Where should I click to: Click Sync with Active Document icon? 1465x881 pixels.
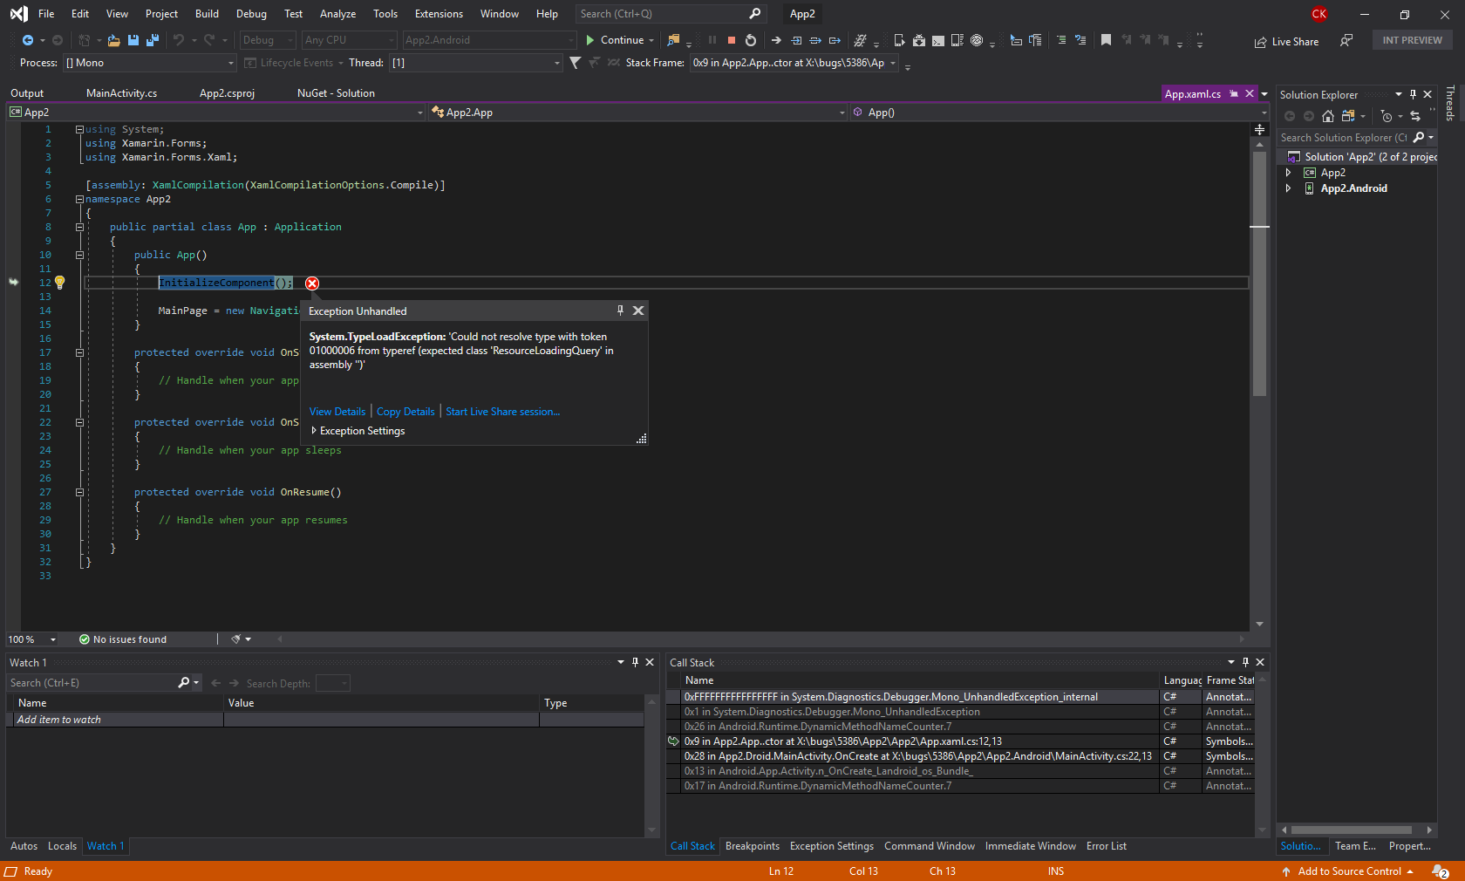pyautogui.click(x=1415, y=116)
